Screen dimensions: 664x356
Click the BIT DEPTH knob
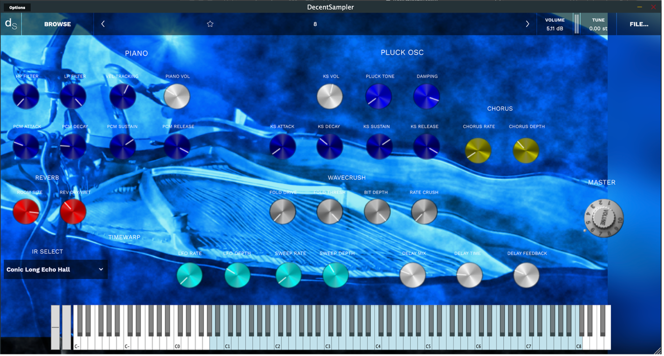(x=377, y=212)
